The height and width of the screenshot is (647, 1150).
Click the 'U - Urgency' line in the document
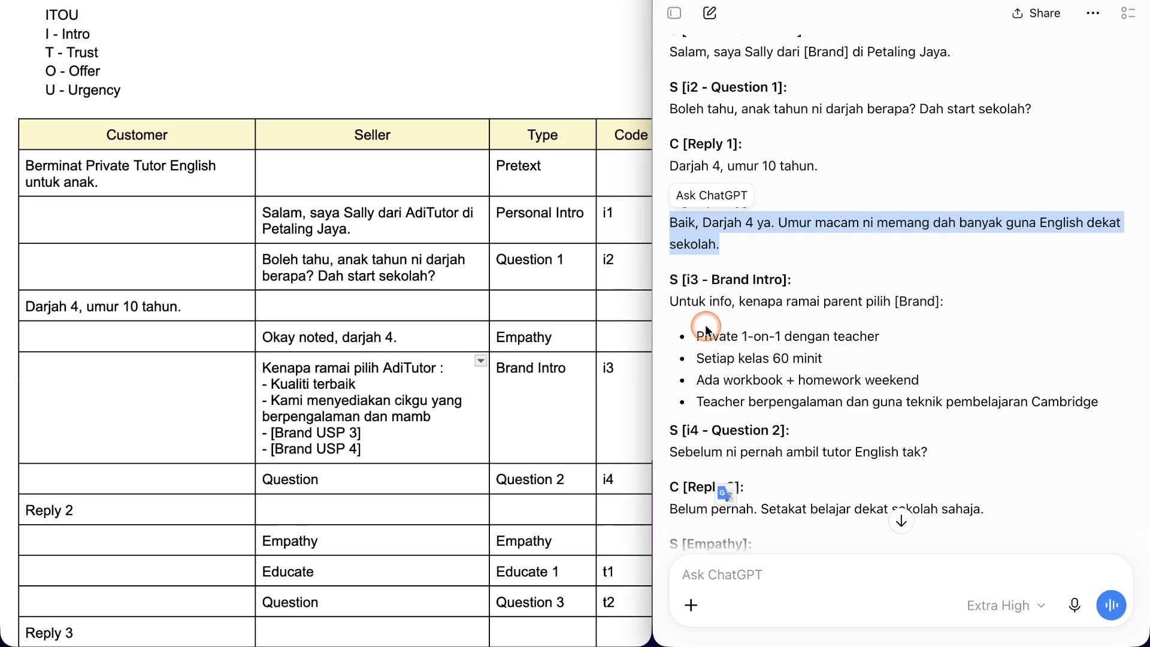tap(83, 90)
